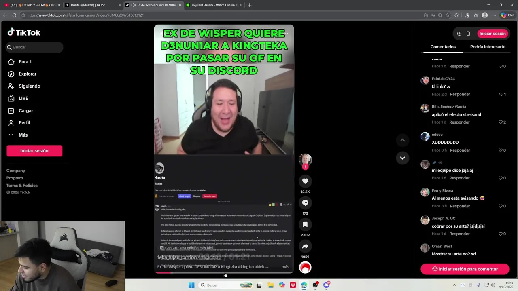This screenshot has width=518, height=291.
Task: Open a new browser tab
Action: 249,5
